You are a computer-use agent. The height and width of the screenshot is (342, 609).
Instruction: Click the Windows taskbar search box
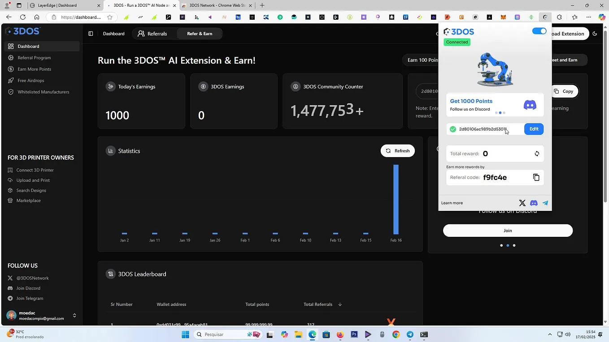click(229, 334)
